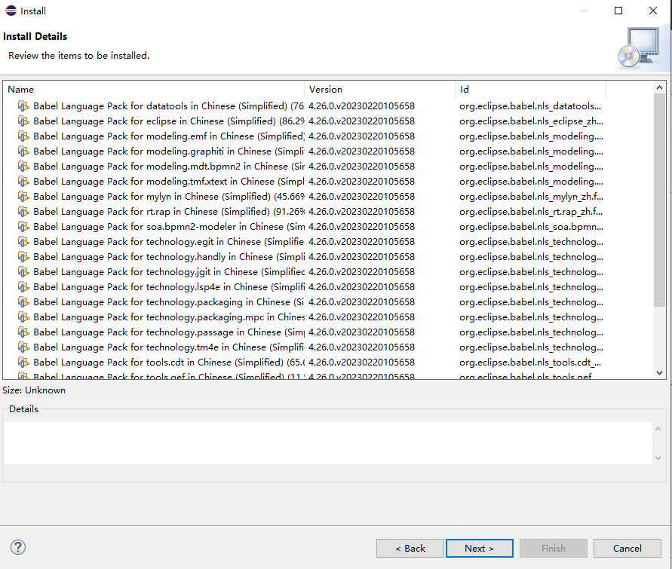
Task: Click the tools.cdt language pack icon
Action: point(23,363)
